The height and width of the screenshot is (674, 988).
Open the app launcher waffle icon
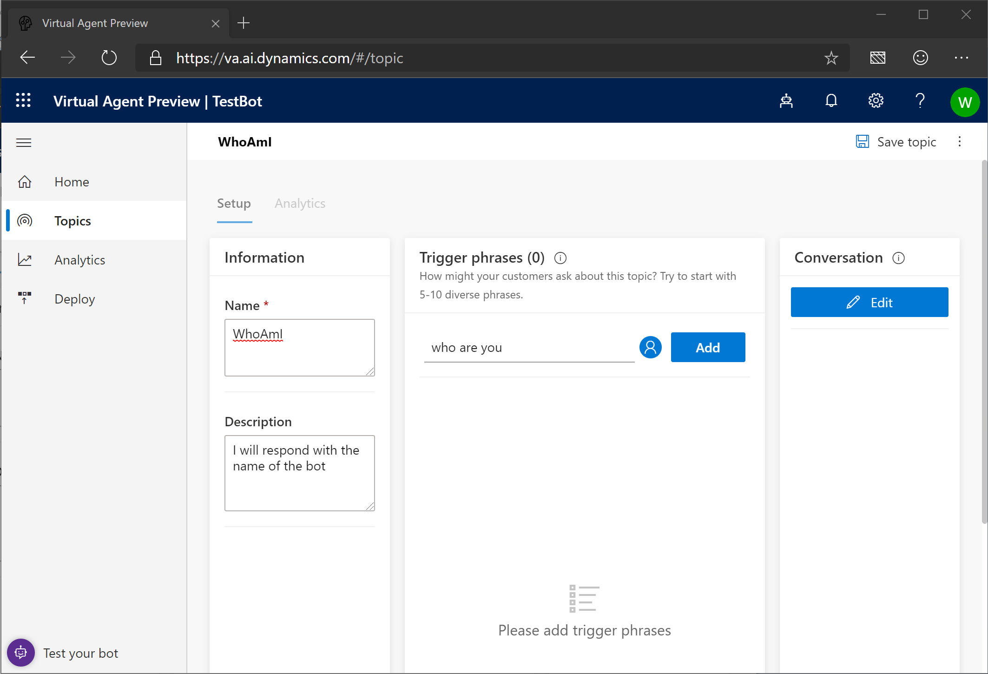point(23,101)
